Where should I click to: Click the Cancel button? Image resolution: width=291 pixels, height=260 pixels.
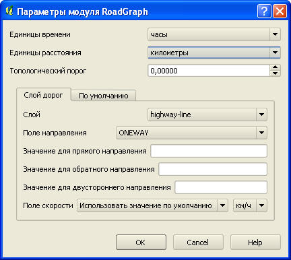(198, 242)
